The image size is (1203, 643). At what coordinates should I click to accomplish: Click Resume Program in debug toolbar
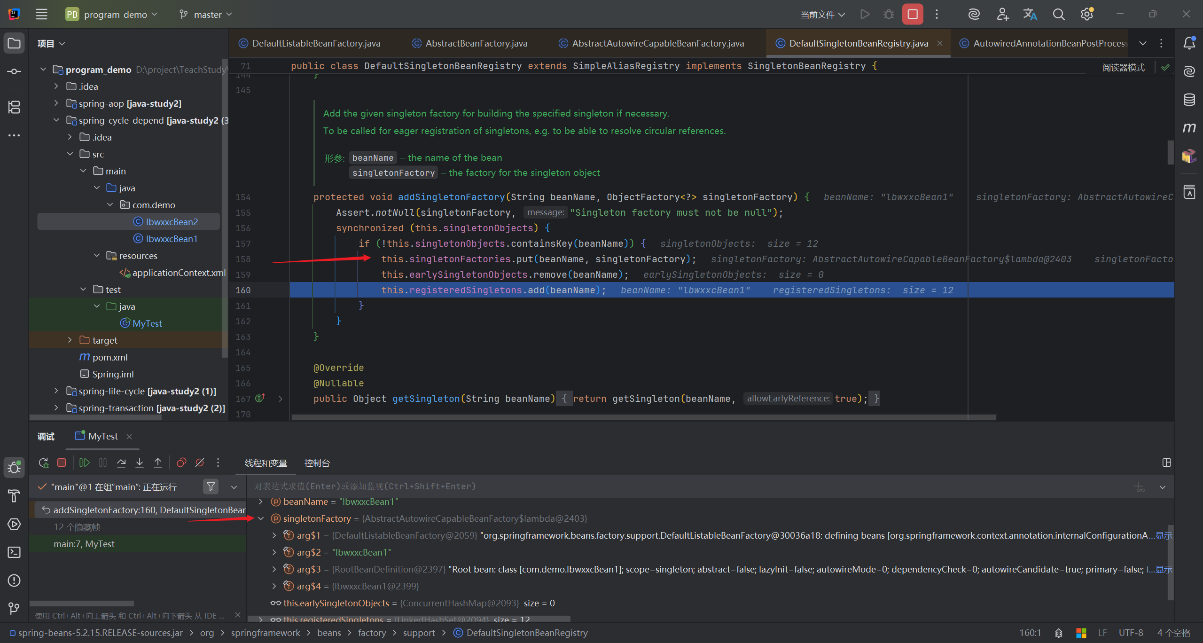(85, 463)
